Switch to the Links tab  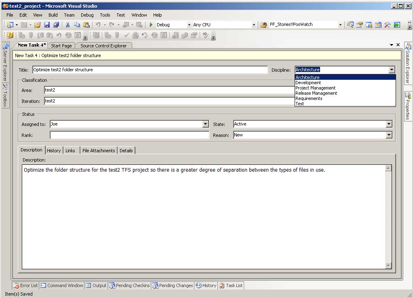pos(70,151)
